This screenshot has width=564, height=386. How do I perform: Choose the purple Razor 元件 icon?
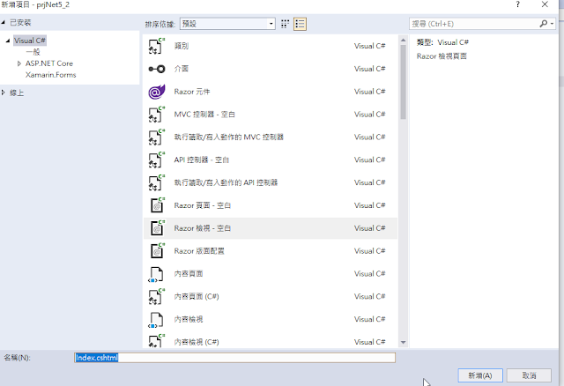pos(157,92)
